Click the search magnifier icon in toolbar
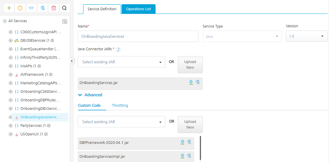 pos(64,8)
